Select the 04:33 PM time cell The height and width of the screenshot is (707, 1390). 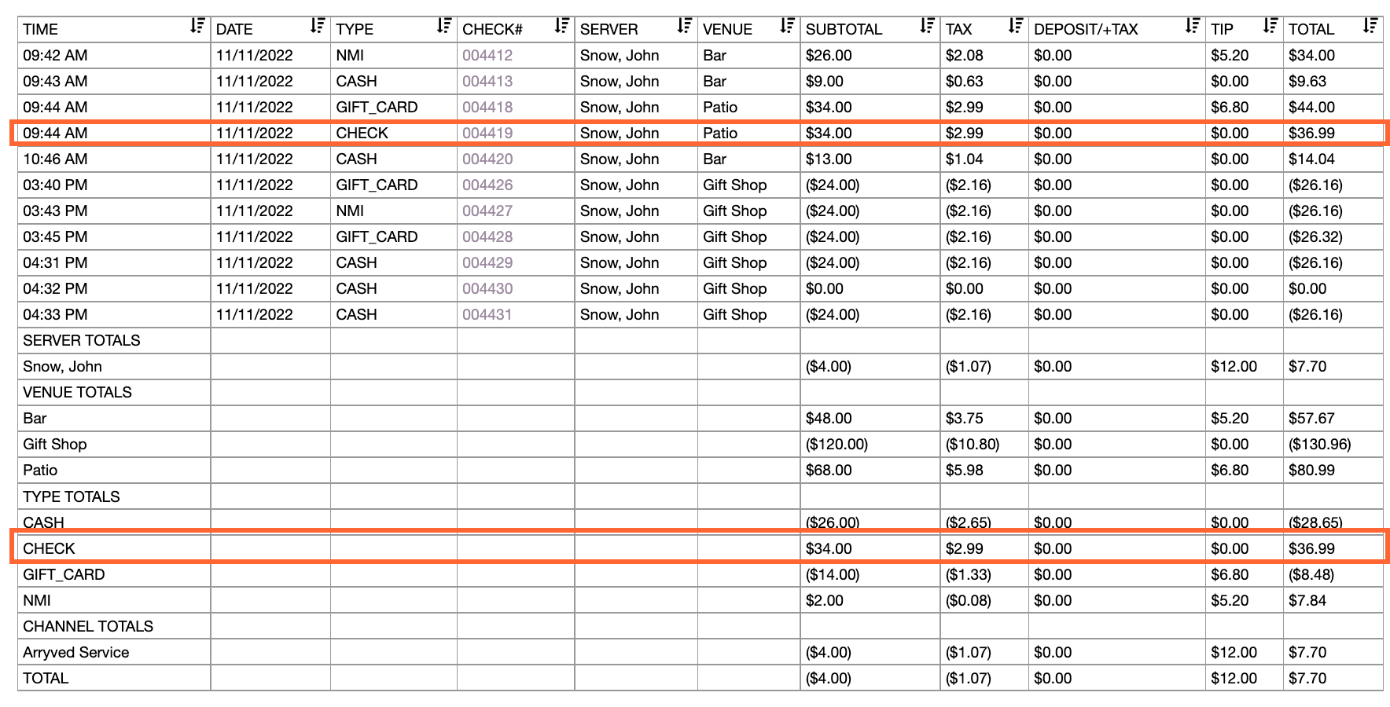point(55,314)
